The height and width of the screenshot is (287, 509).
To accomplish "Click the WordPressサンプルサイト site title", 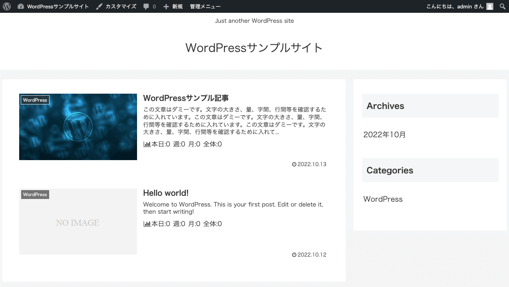I will (254, 48).
